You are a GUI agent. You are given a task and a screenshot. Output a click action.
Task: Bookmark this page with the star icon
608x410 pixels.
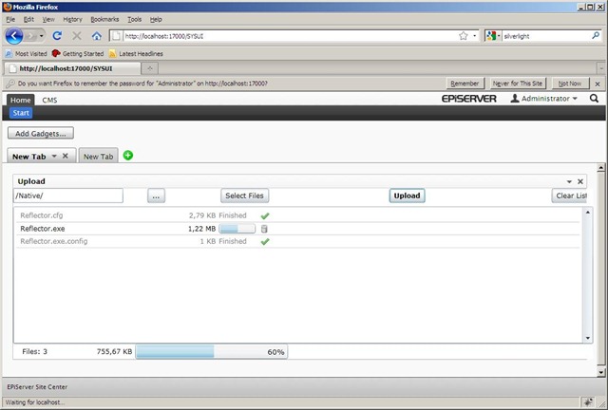click(x=463, y=36)
